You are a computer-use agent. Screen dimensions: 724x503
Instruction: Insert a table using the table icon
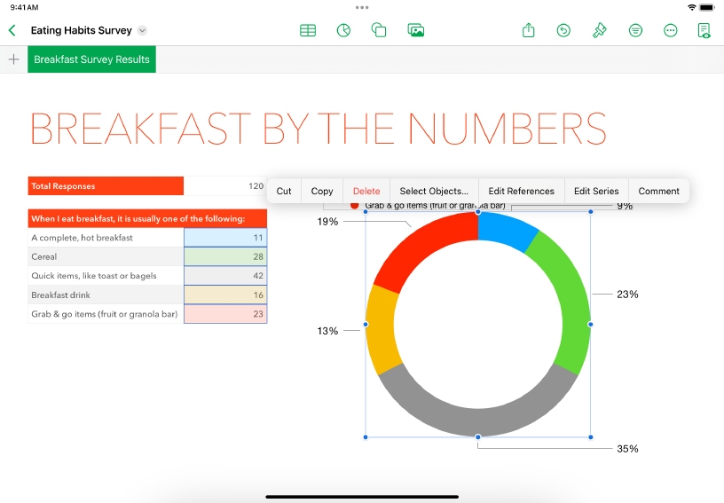pyautogui.click(x=308, y=30)
